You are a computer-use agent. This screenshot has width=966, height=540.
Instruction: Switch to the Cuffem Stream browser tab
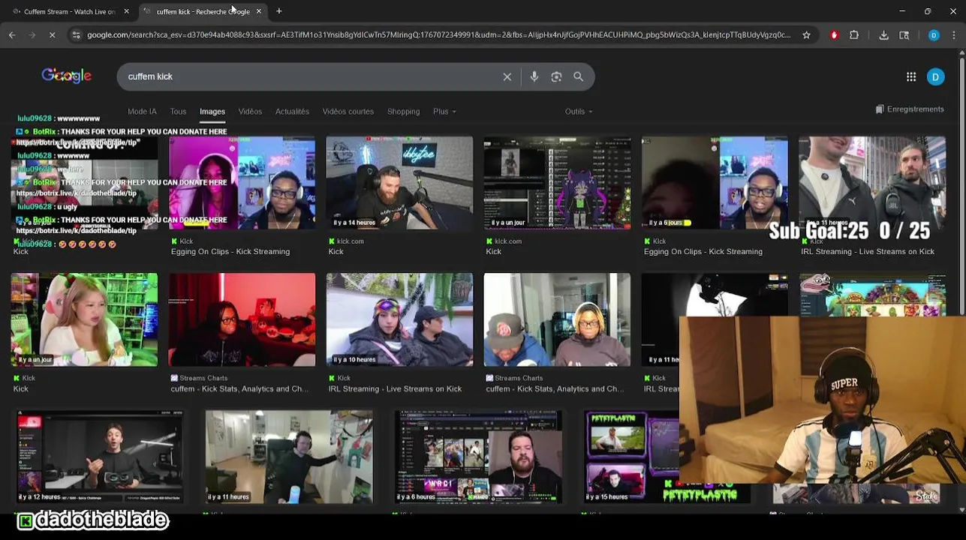[x=69, y=11]
